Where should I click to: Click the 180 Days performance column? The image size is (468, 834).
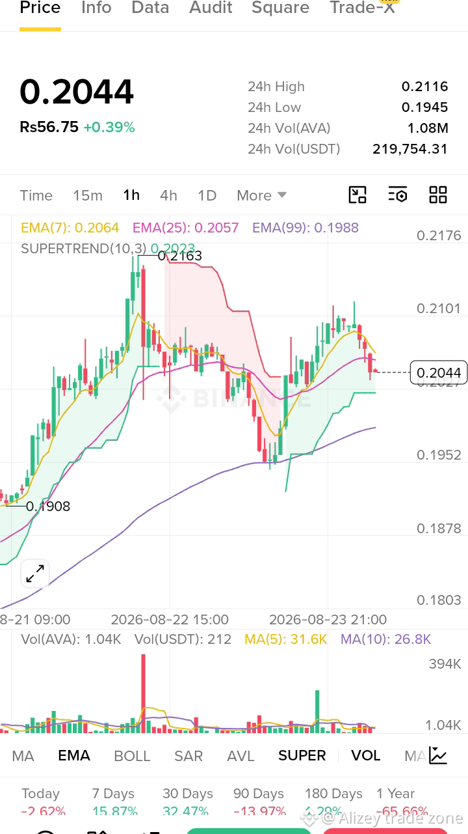tap(333, 802)
